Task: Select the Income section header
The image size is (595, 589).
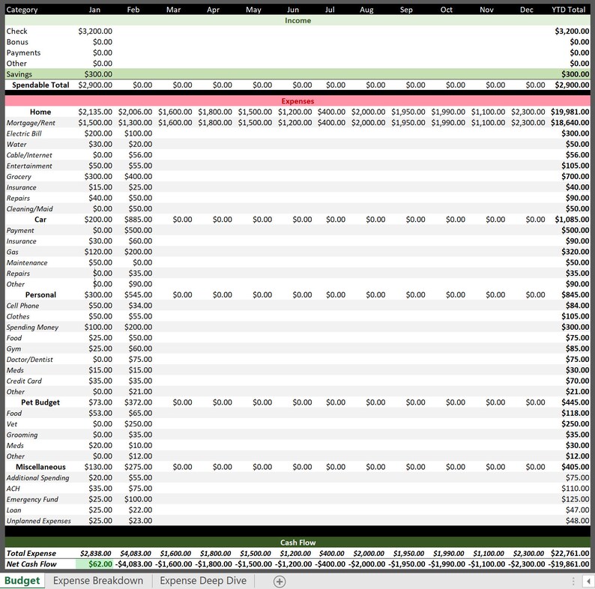Action: click(298, 20)
